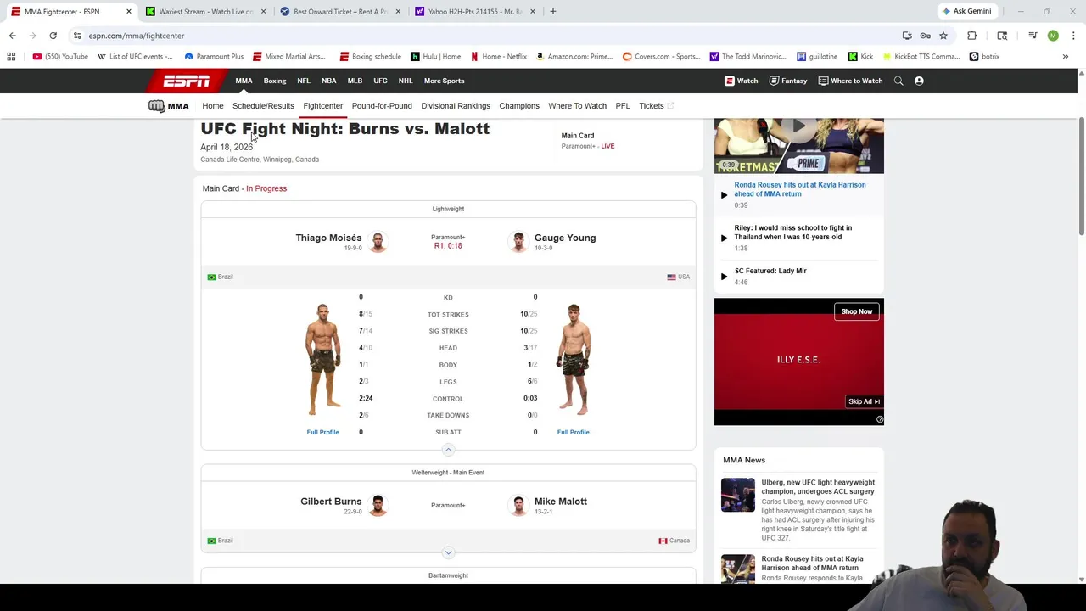Open Divisional Rankings

(456, 106)
